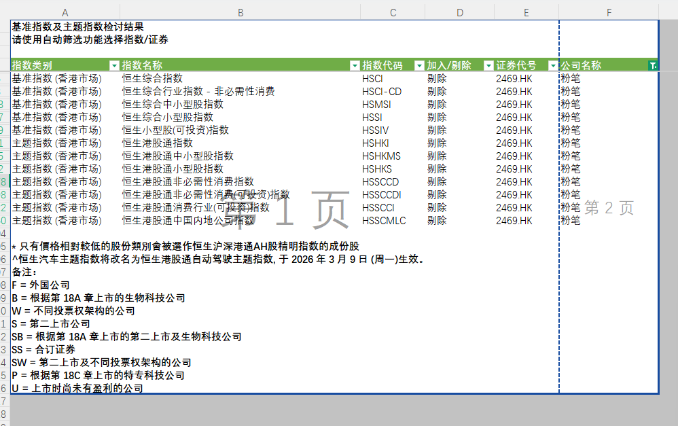Click the note B = 根据第 18A 章上市的生物科技公司
Image resolution: width=678 pixels, height=426 pixels.
(99, 298)
